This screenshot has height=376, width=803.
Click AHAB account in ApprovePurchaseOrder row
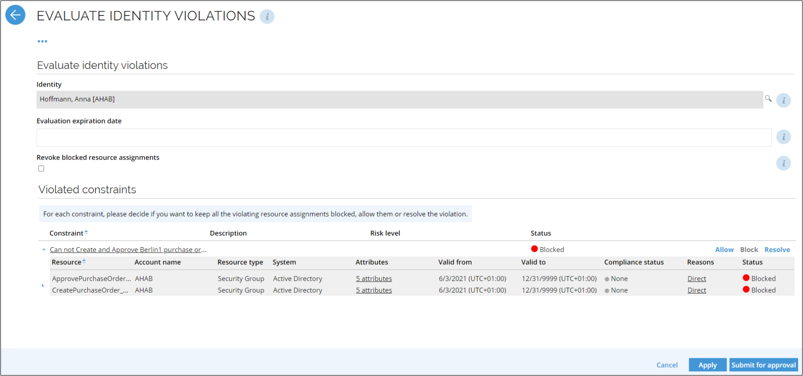[x=144, y=279]
